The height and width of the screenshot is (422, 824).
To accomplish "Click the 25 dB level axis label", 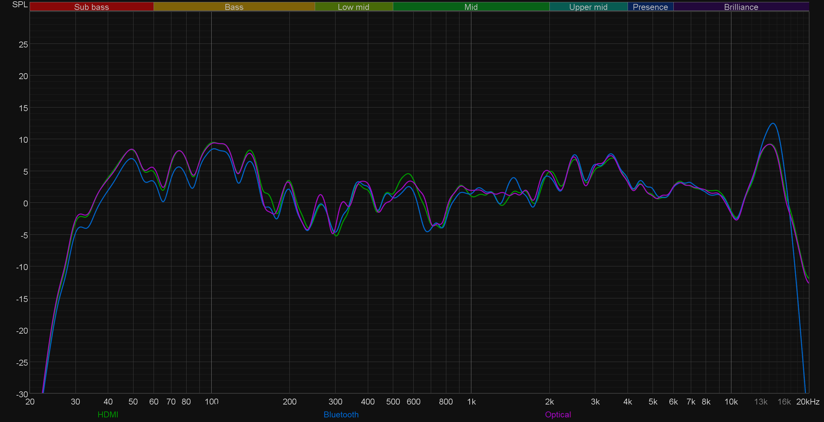I will click(23, 45).
